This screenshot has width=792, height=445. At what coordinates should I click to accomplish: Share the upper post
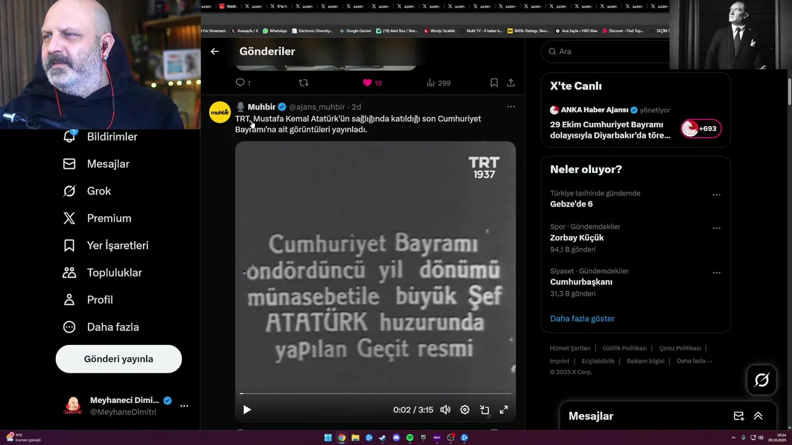[x=510, y=83]
